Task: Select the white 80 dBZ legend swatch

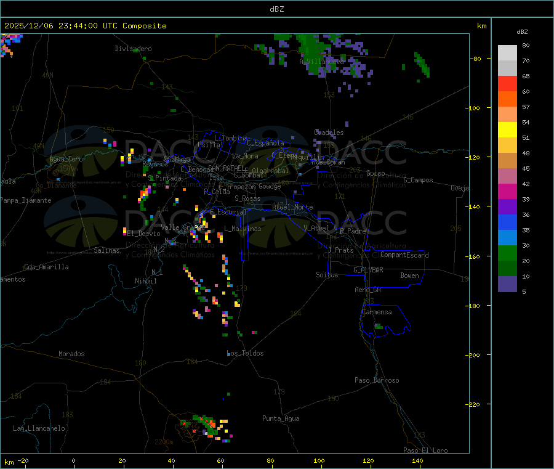Action: pyautogui.click(x=507, y=53)
